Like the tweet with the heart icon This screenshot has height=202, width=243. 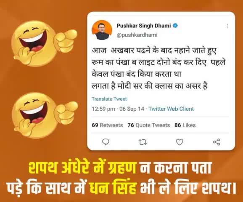pos(180,142)
